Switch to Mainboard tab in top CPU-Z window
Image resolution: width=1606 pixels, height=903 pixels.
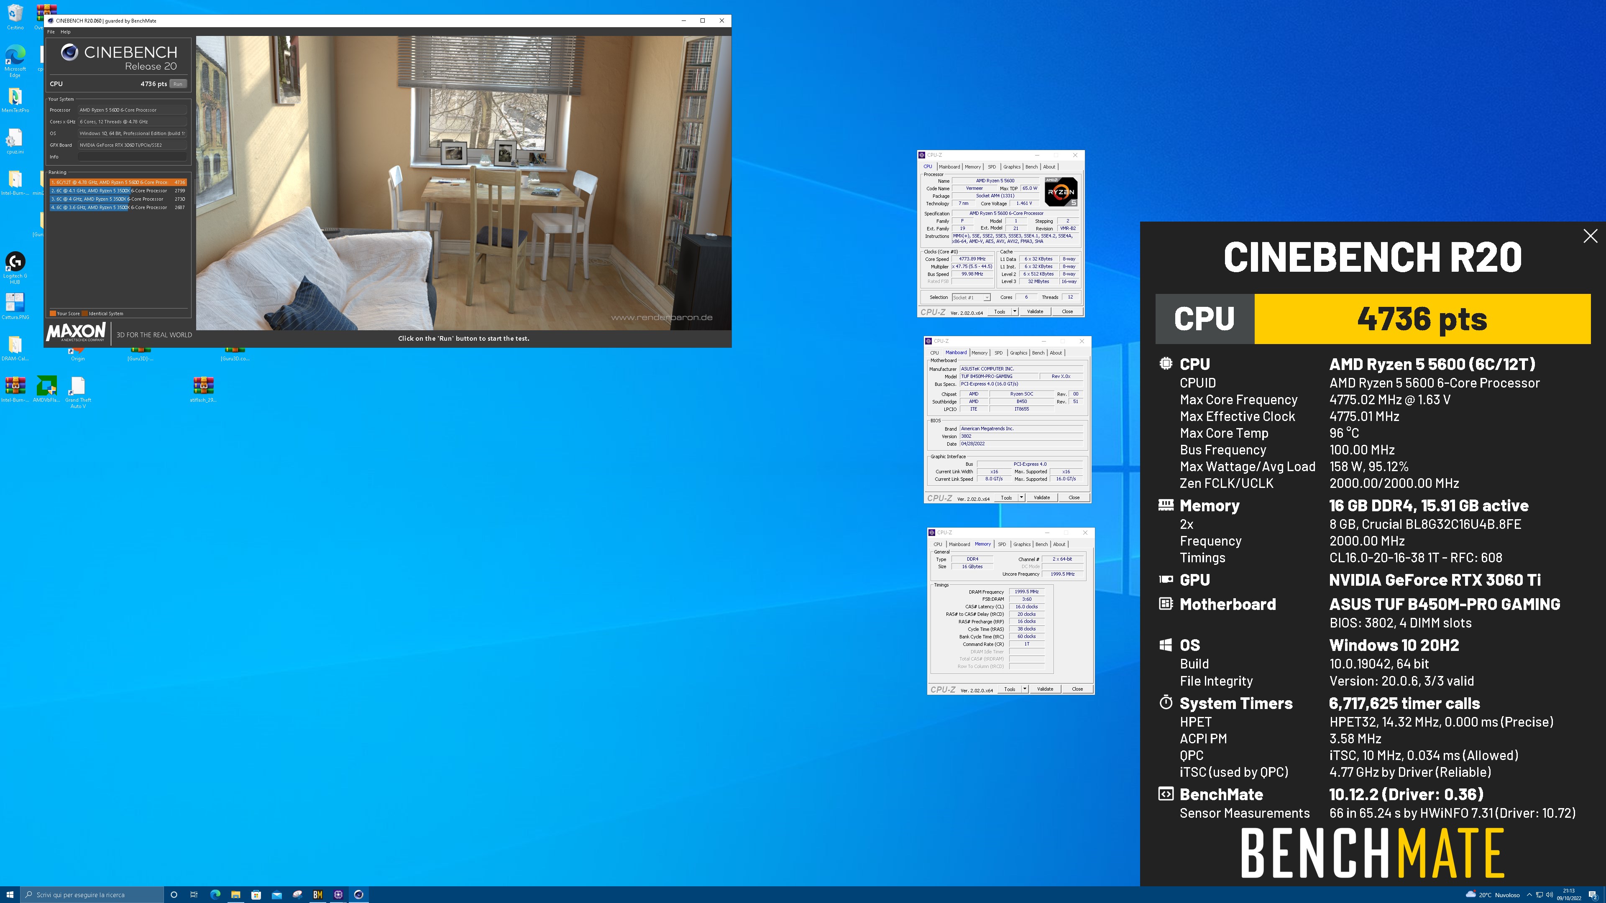pos(949,167)
